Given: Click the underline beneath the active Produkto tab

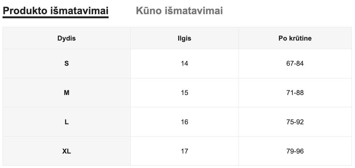Looking at the screenshot, I should tap(55, 17).
